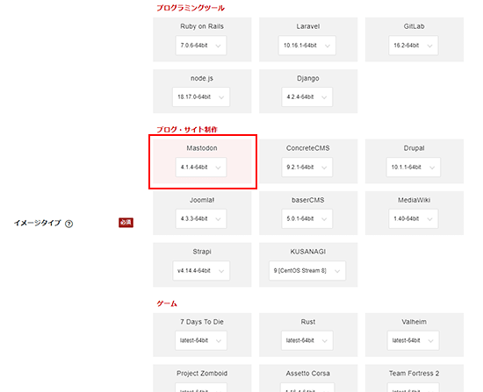Open the Laravel 10.16.1-64bit dropdown
483x392 pixels.
pos(307,46)
